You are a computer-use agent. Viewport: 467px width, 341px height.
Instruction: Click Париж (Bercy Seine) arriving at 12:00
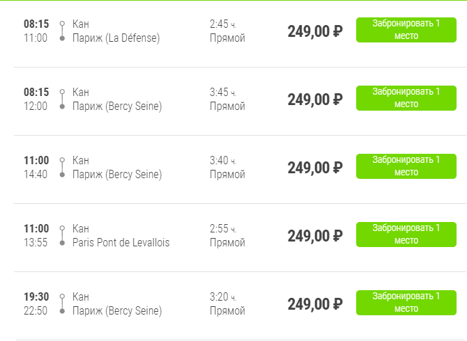(x=116, y=106)
